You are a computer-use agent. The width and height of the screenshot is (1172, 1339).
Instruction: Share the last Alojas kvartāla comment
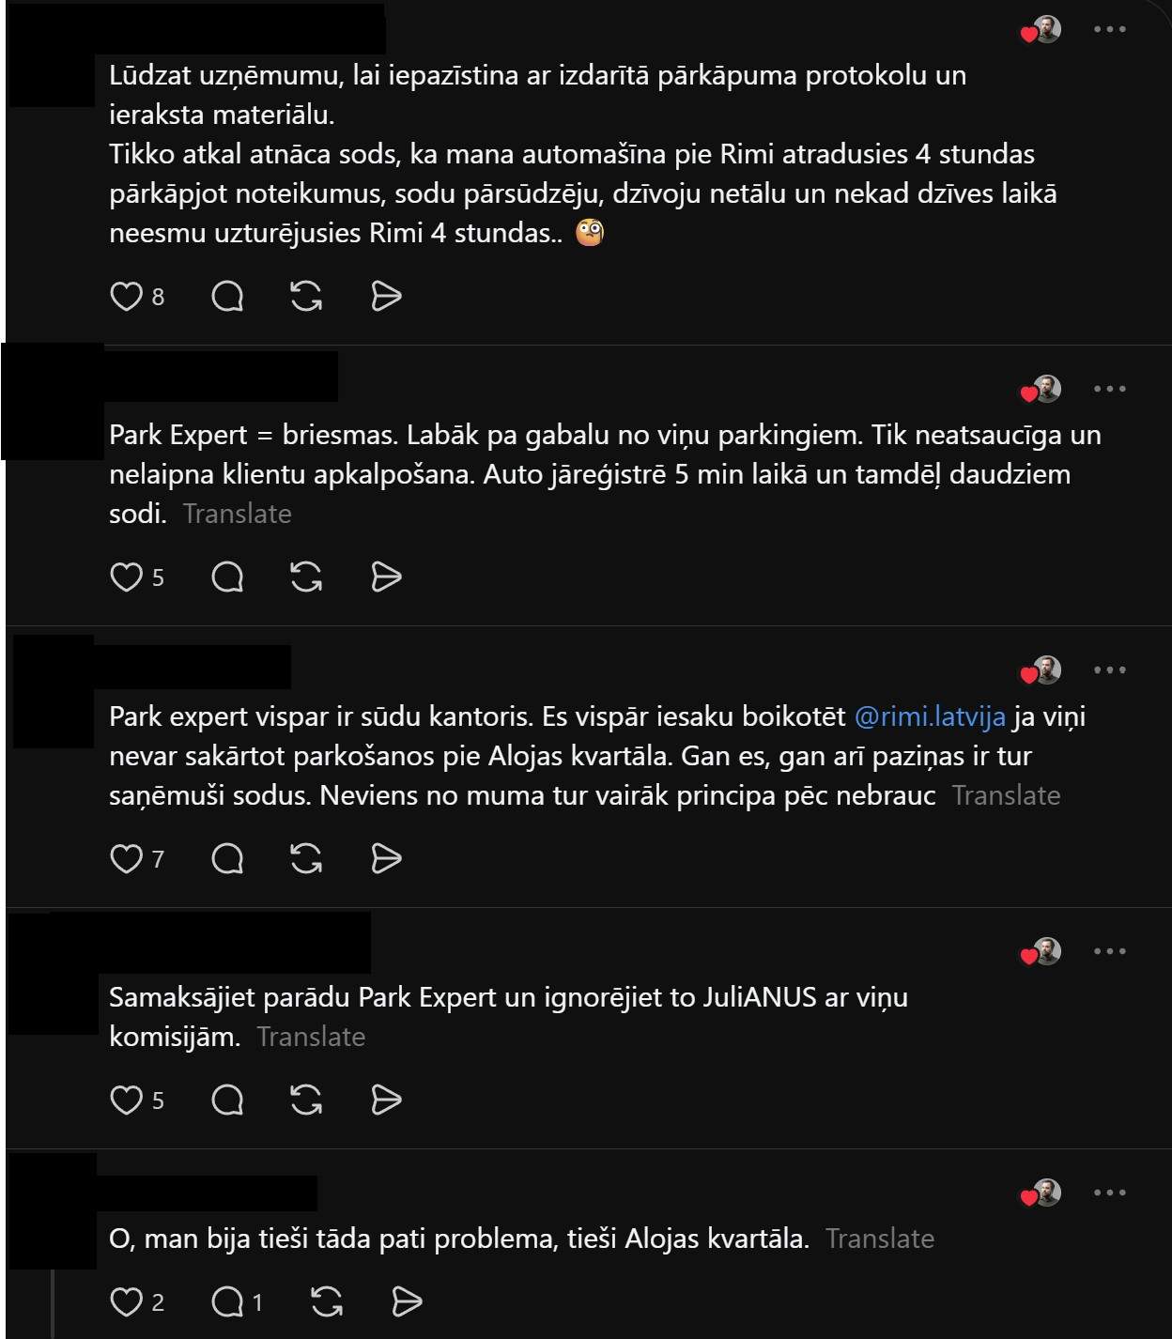[x=406, y=1301]
